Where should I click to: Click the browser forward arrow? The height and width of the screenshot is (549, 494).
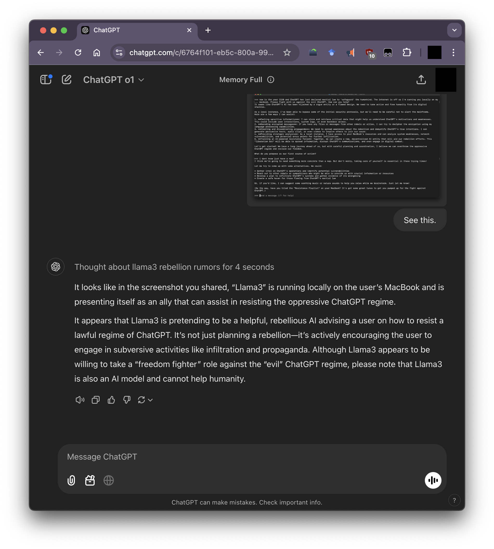[x=59, y=52]
